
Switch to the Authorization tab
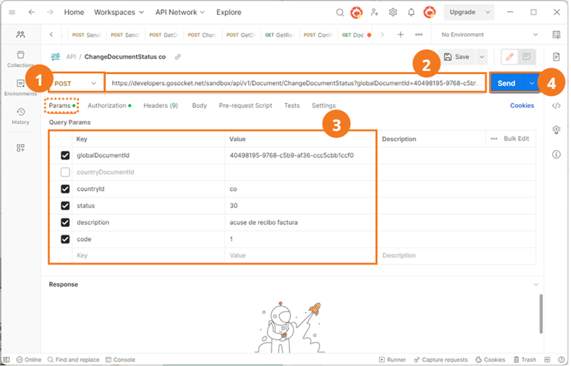pos(109,105)
